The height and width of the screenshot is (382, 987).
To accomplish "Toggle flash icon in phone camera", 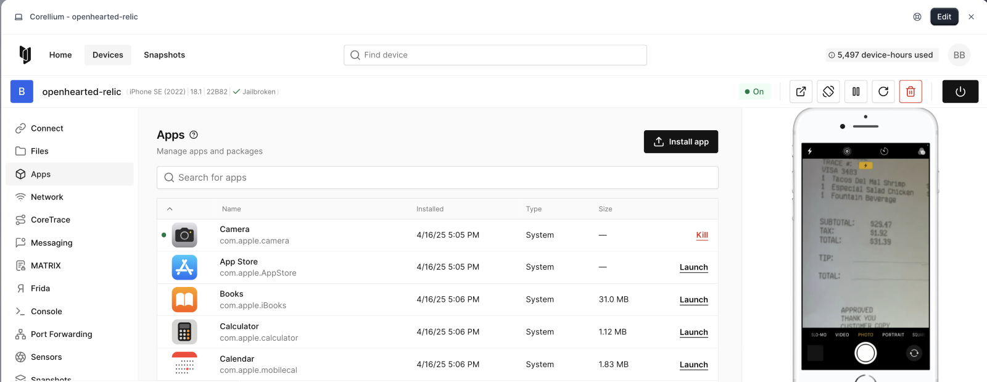I will point(810,151).
